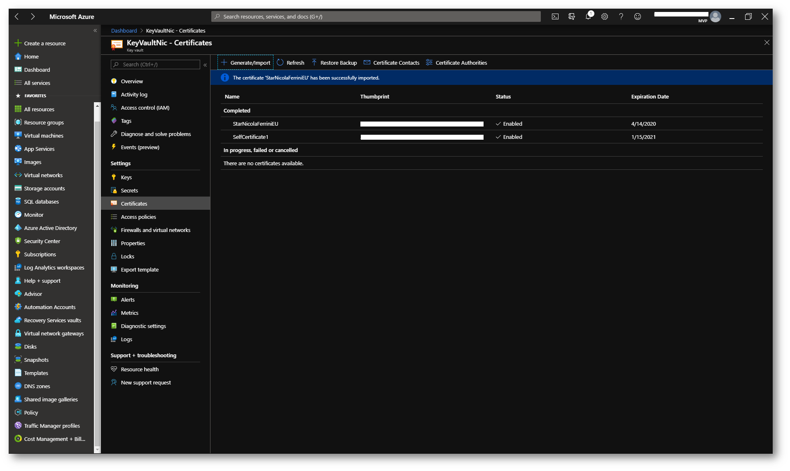Open the notifications bell icon
Viewport: 790px width, 471px height.
pyautogui.click(x=588, y=16)
